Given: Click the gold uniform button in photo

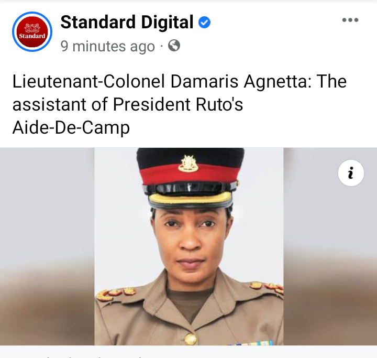Looking at the screenshot, I should pyautogui.click(x=191, y=339).
